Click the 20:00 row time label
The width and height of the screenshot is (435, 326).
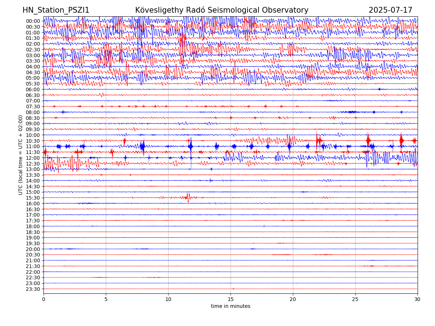click(33, 249)
